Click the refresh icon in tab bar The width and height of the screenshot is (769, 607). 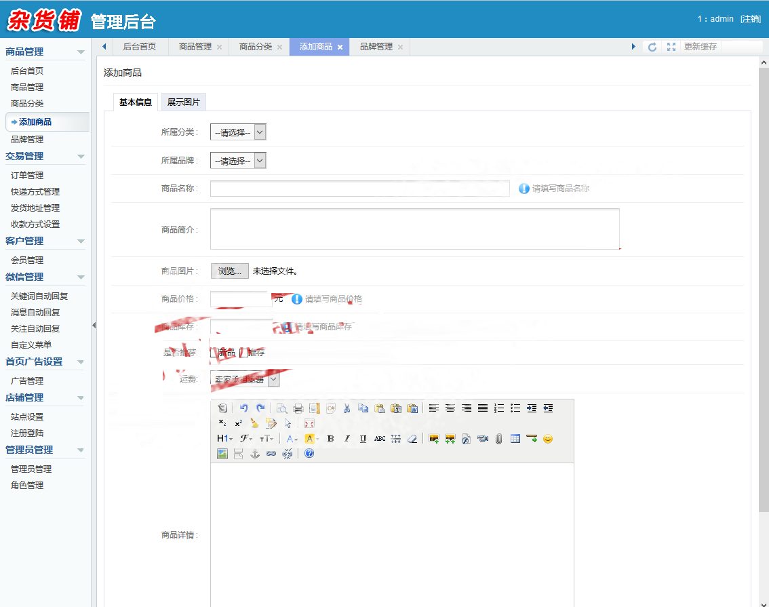[x=652, y=47]
